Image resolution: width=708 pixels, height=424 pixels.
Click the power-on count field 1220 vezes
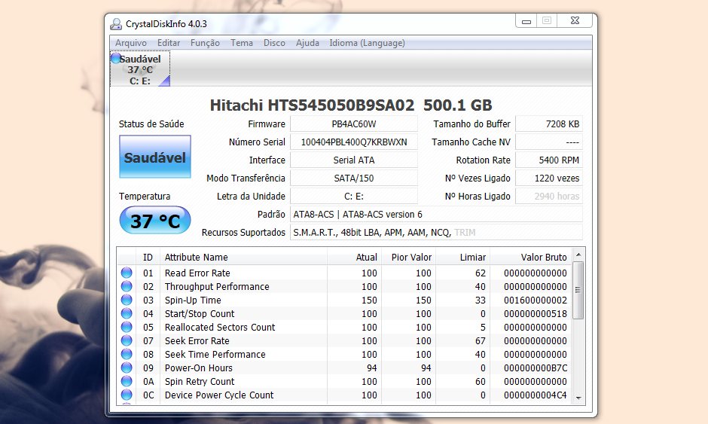tap(549, 178)
